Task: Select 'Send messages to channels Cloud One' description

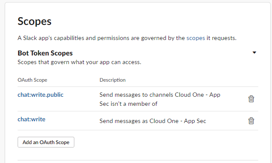Action: [x=160, y=99]
